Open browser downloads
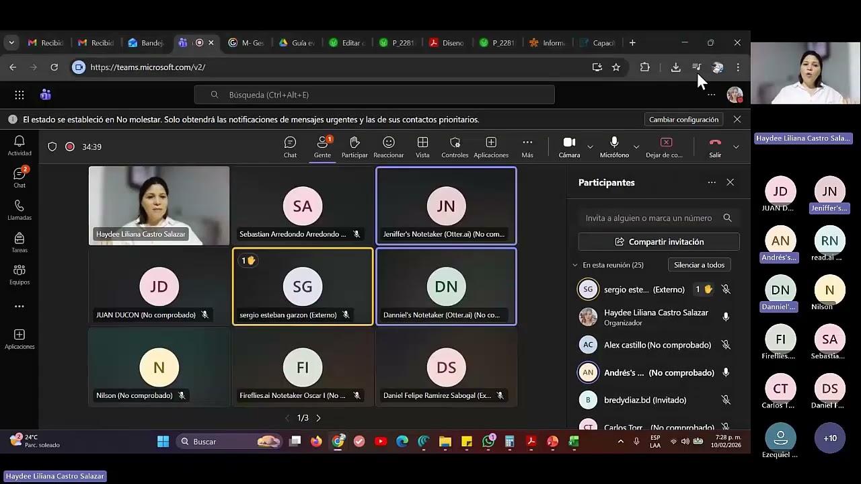Screen dimensions: 861x484 (x=676, y=67)
